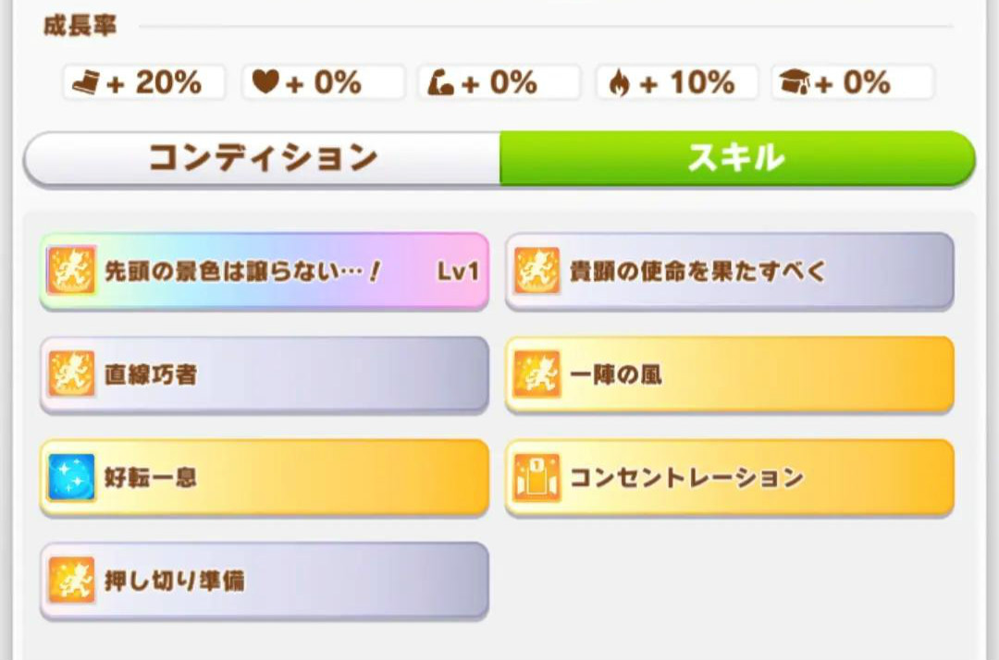Click the stamina heart growth icon
999x660 pixels.
point(266,83)
